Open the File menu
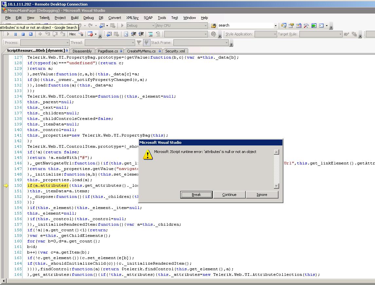Screen dimensions: 375x285 8,18
